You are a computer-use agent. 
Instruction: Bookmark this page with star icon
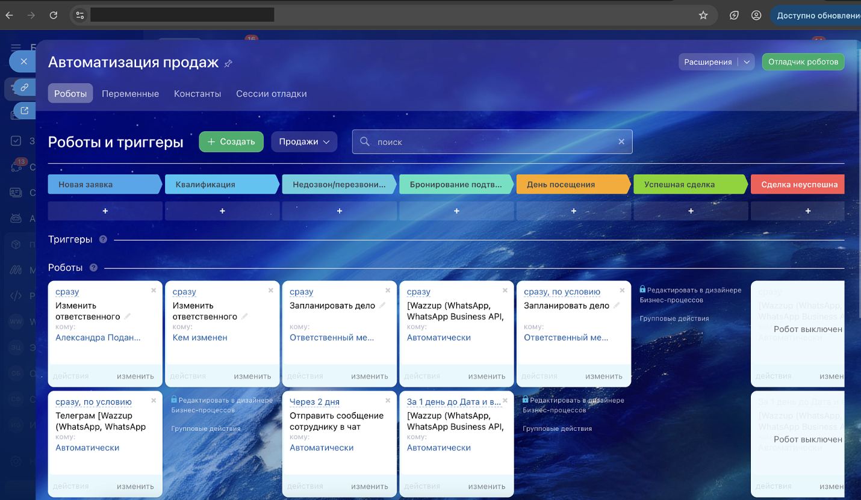[x=703, y=16]
